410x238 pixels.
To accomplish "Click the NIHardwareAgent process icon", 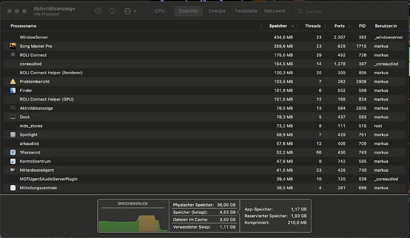I will (13, 170).
